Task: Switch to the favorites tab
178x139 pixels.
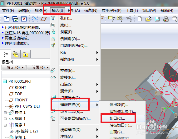Action: (x=25, y=54)
